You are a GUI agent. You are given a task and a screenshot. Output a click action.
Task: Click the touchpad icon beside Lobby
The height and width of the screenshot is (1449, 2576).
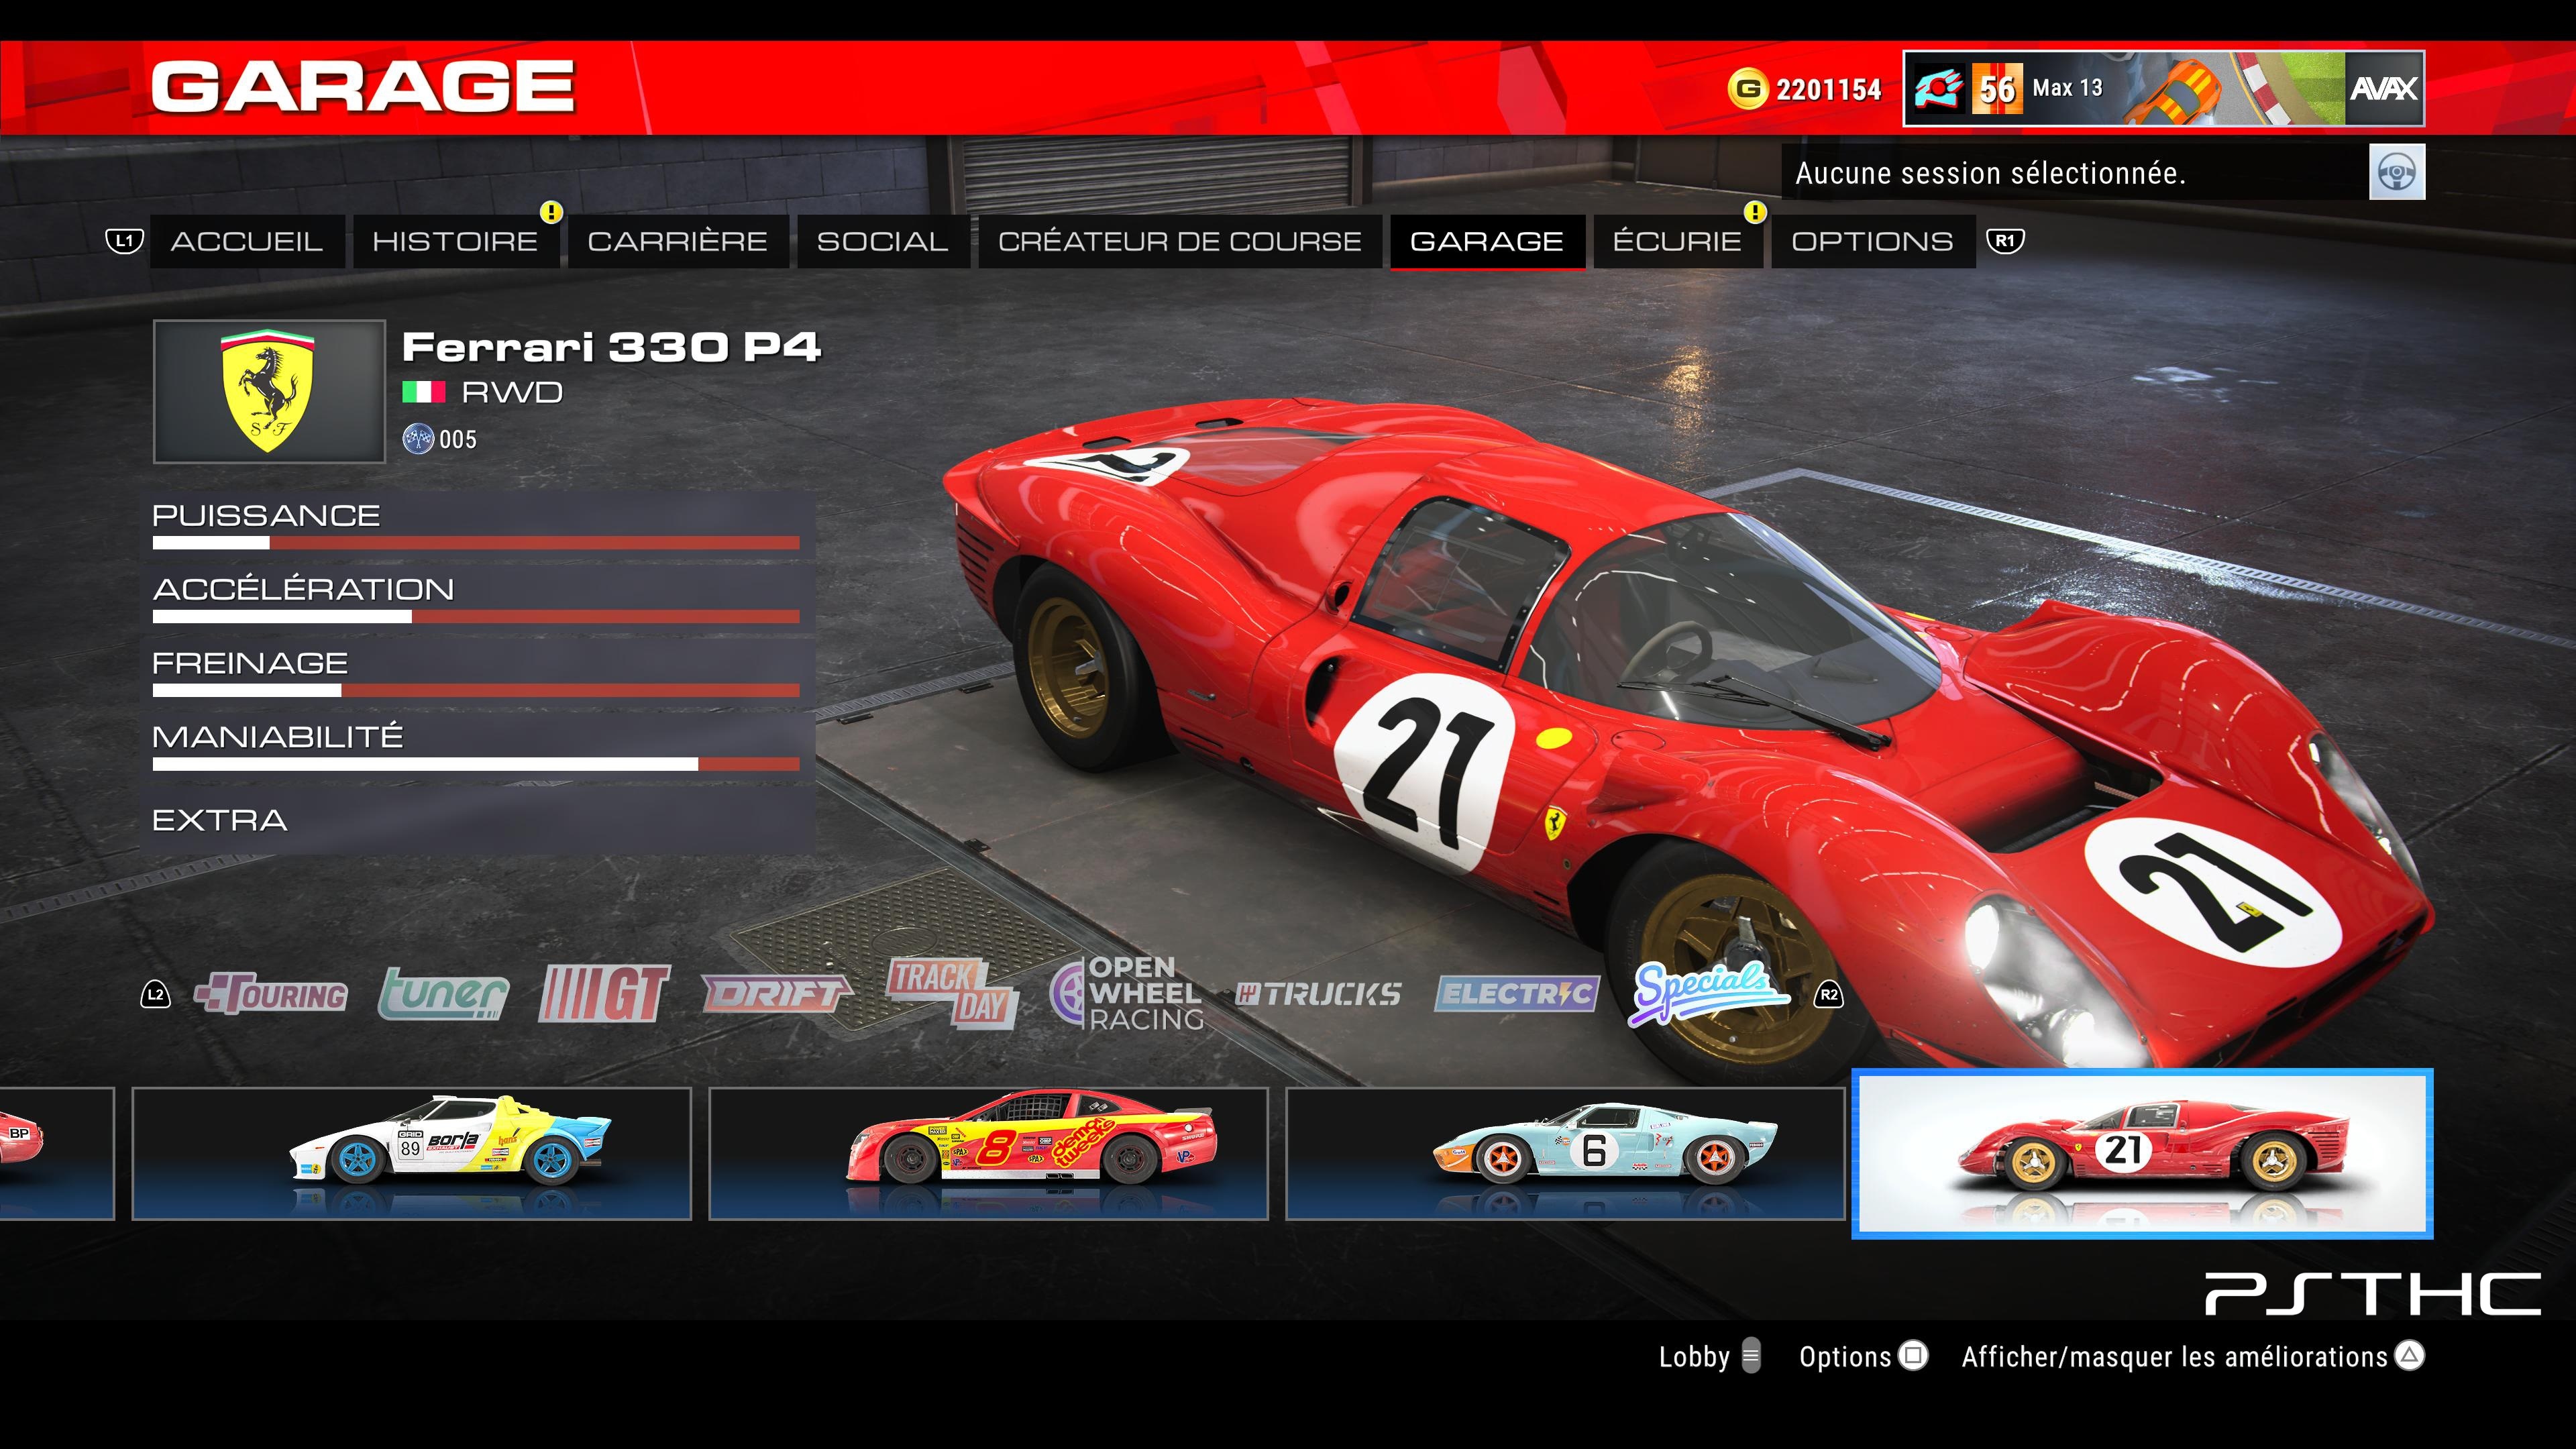[1751, 1356]
